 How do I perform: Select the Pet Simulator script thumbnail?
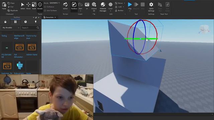click(x=19, y=47)
